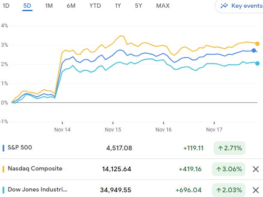The height and width of the screenshot is (197, 263).
Task: Select the MAX time range tab
Action: [163, 6]
